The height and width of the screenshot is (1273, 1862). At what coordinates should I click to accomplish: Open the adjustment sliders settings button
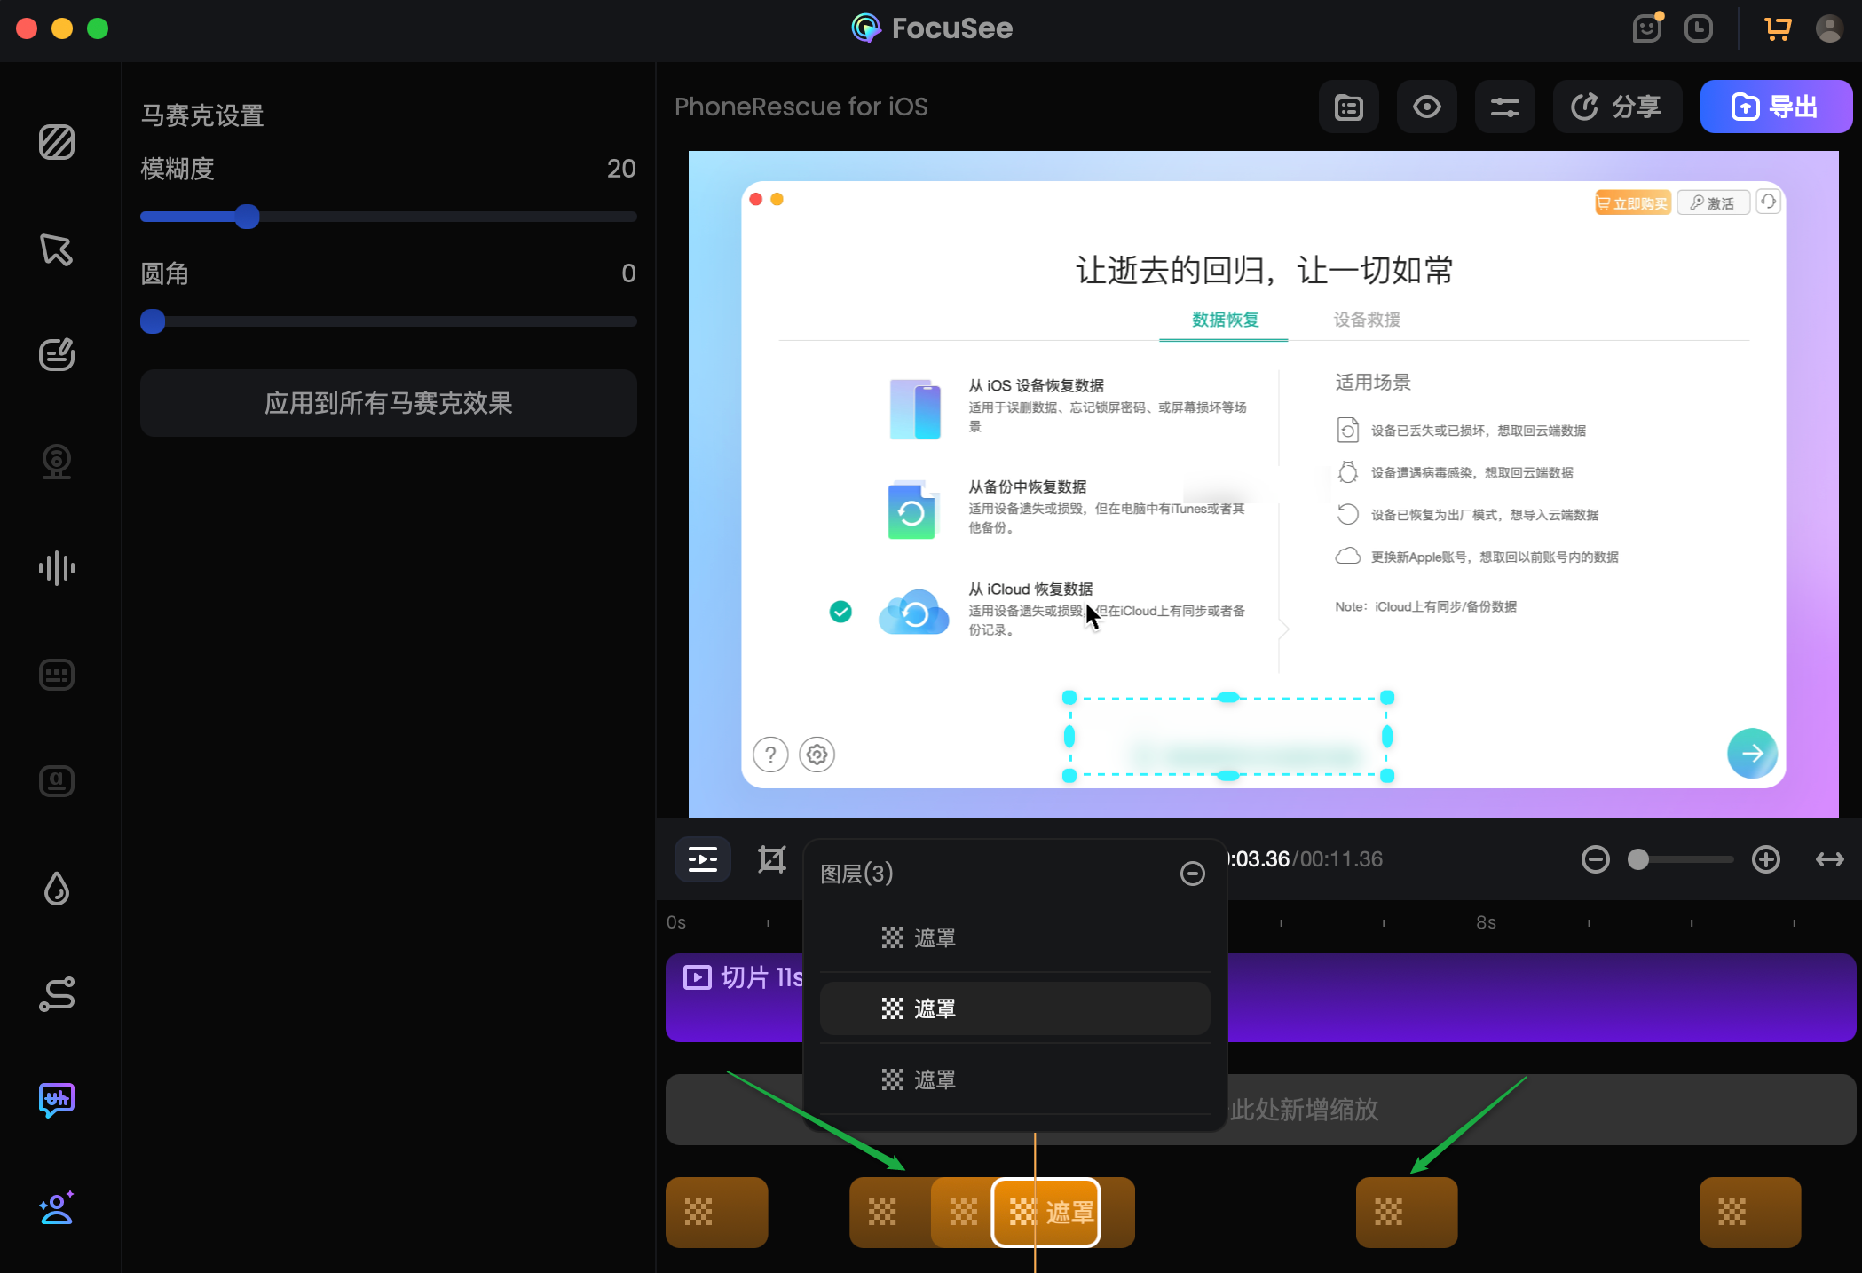click(1505, 107)
